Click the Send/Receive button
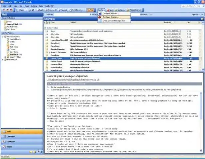Viewport: 205px width, 159px height. click(x=76, y=10)
